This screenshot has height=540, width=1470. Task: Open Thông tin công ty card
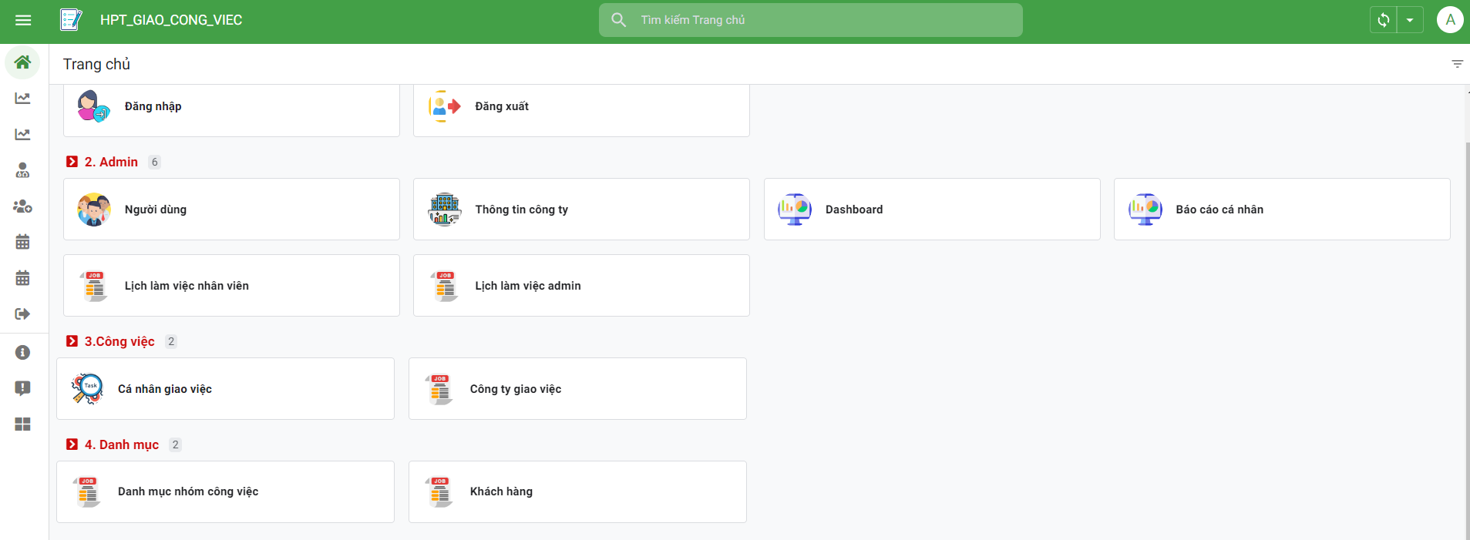[581, 210]
